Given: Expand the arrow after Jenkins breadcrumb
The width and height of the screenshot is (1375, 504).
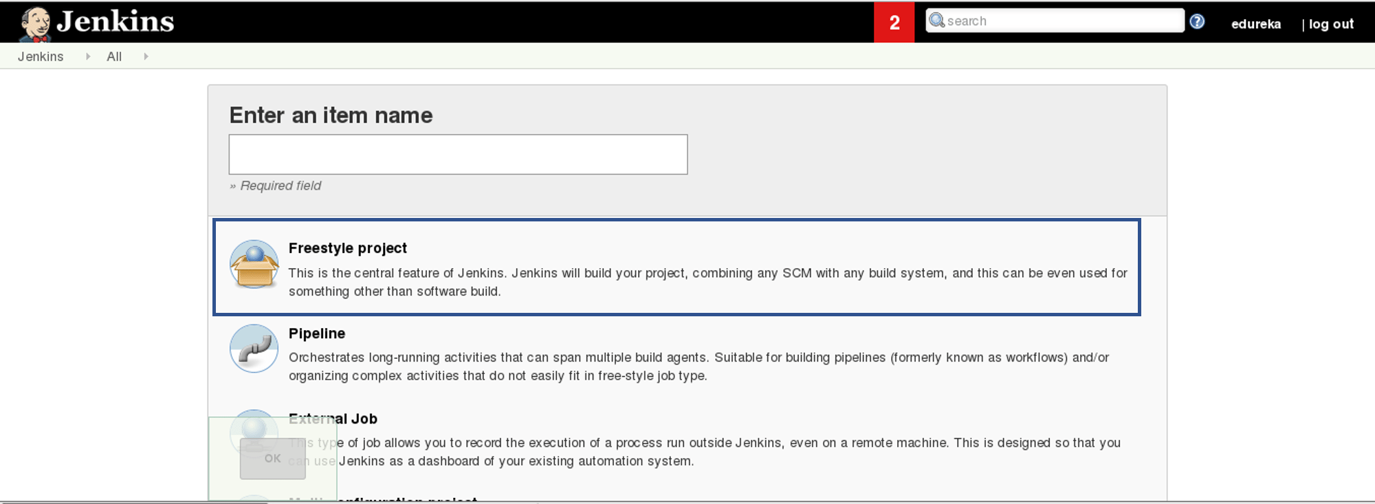Looking at the screenshot, I should pyautogui.click(x=88, y=56).
